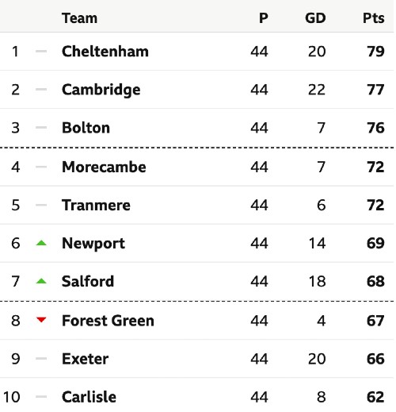Select the Pts column header

click(x=374, y=18)
